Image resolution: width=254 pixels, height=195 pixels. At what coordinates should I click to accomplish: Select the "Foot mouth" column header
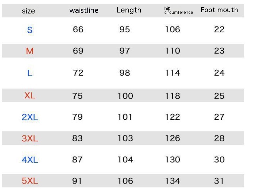219,10
